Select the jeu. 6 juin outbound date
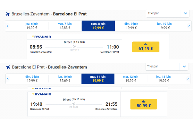Image resolution: width=193 pixels, height=123 pixels. [32, 26]
